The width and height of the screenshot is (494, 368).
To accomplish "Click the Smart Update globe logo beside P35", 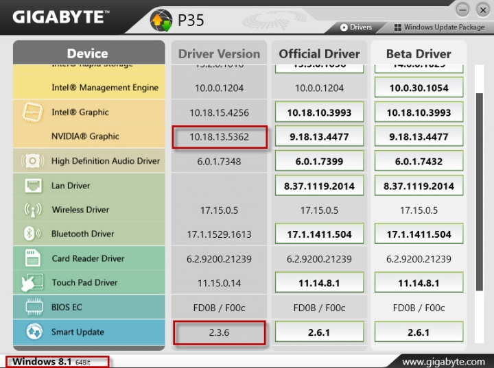I will coord(161,20).
